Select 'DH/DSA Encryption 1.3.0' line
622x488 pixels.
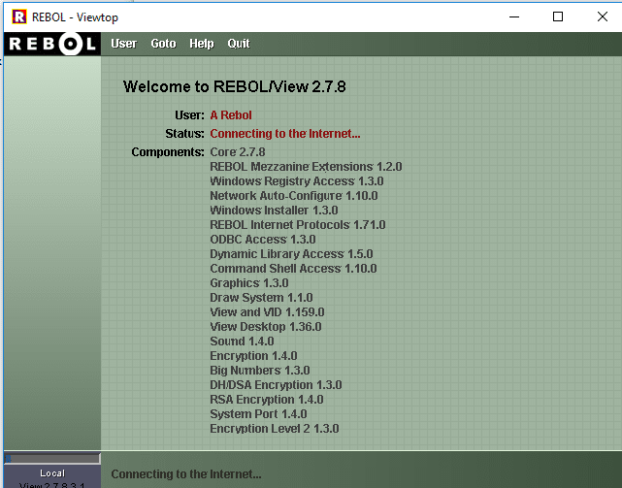277,385
